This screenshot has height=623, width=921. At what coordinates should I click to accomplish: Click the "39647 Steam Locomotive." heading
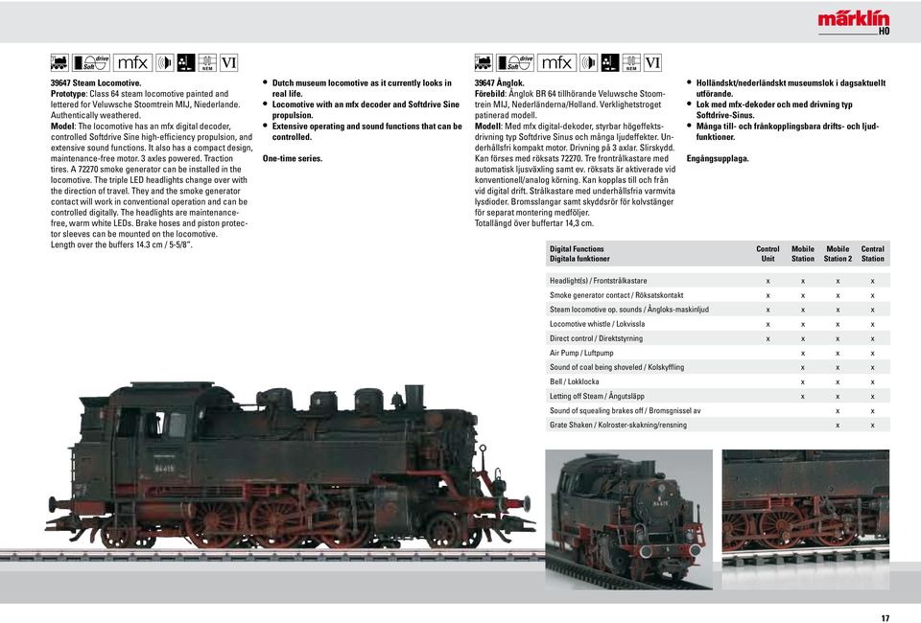click(96, 82)
